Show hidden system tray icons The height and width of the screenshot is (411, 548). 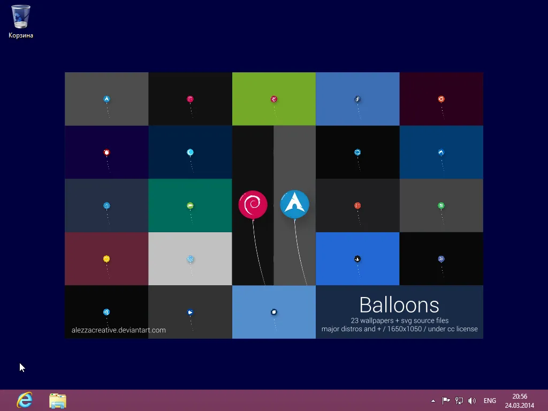(433, 401)
